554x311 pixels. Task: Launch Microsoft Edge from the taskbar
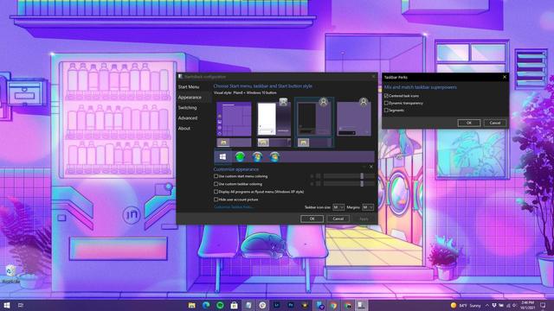tap(206, 305)
